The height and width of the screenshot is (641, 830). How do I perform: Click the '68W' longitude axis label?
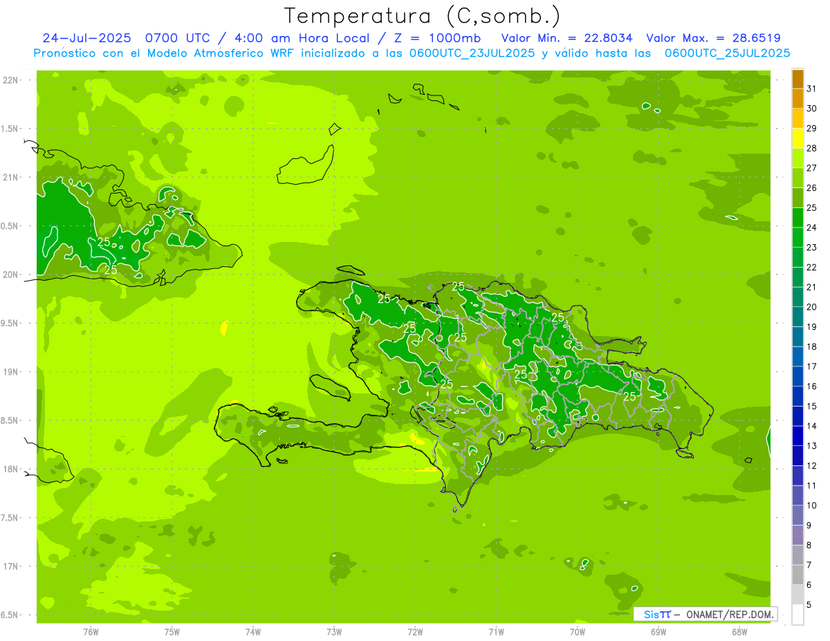739,631
